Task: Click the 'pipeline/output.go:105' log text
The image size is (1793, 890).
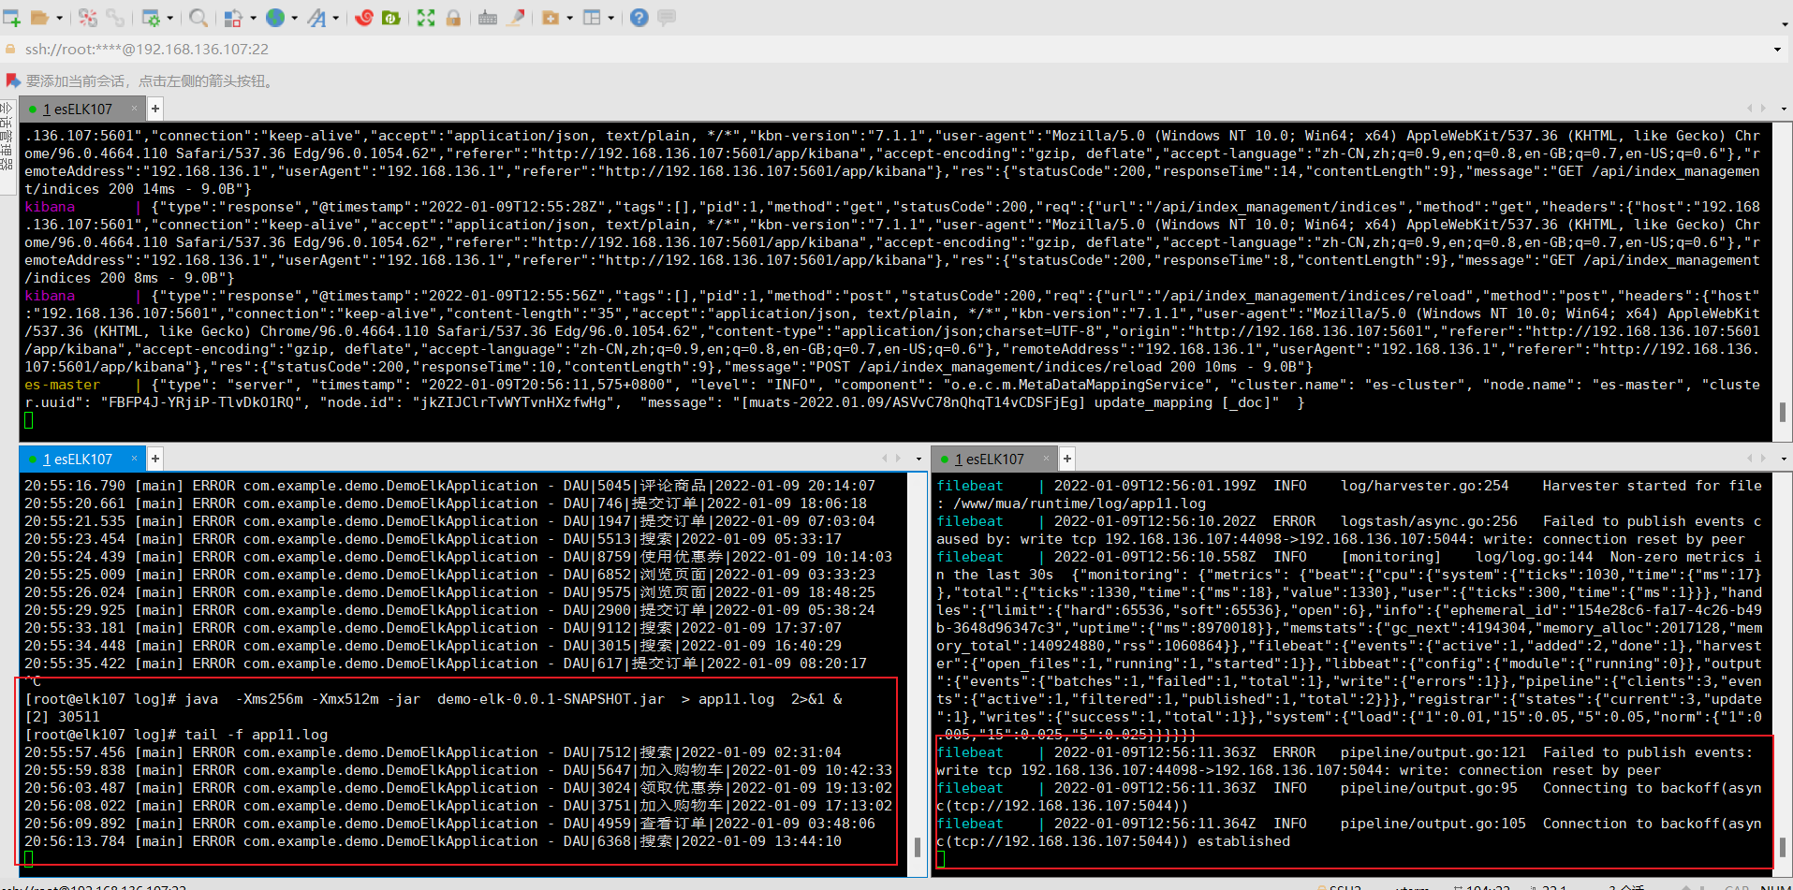Action: (x=1433, y=824)
